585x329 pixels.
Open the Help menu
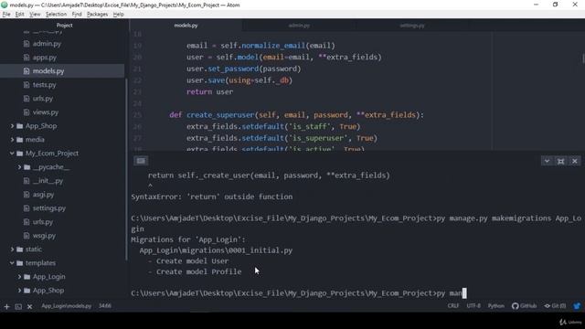click(x=118, y=15)
